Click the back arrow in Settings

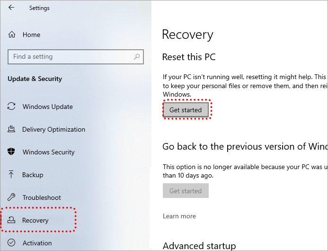pos(11,8)
